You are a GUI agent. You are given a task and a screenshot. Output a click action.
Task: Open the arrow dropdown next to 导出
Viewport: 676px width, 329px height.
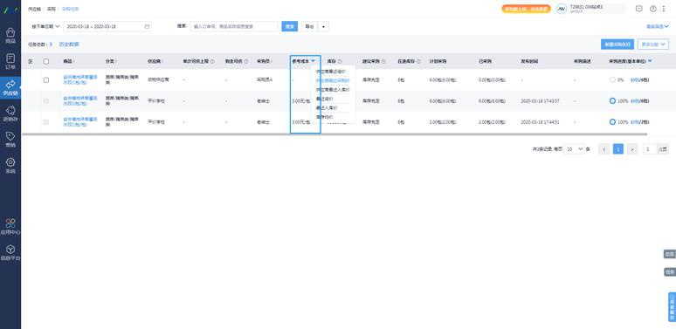323,27
